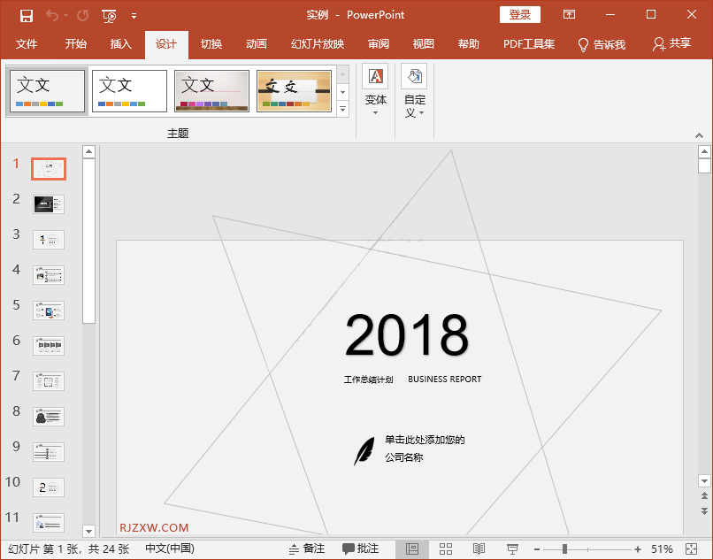
Task: Open the undo history dropdown arrow
Action: click(66, 16)
